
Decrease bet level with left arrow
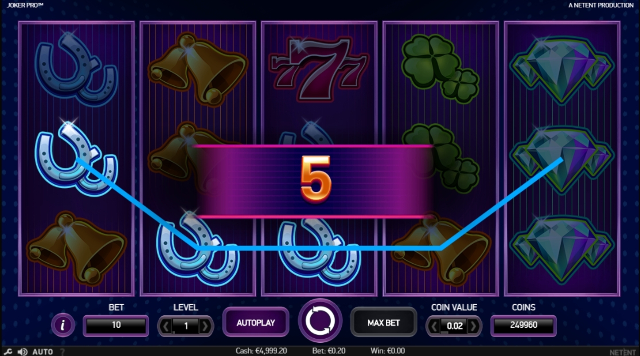(166, 326)
